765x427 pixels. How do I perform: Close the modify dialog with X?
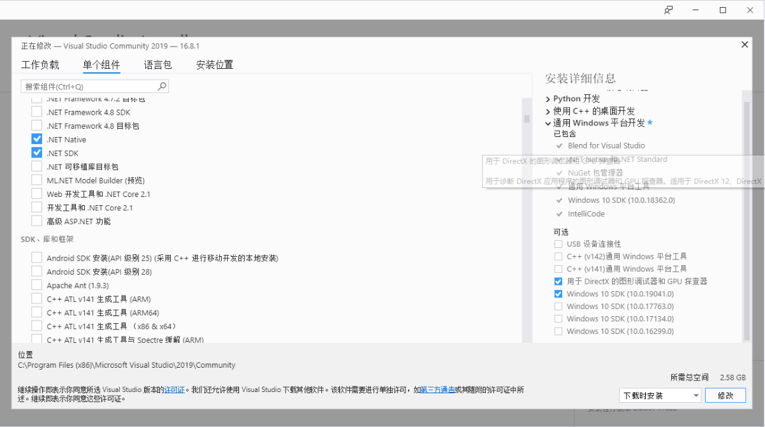(744, 45)
